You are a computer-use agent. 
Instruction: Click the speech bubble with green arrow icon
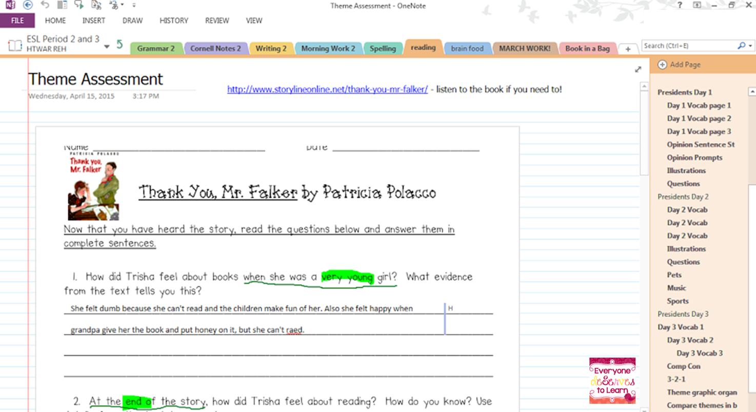(x=79, y=5)
